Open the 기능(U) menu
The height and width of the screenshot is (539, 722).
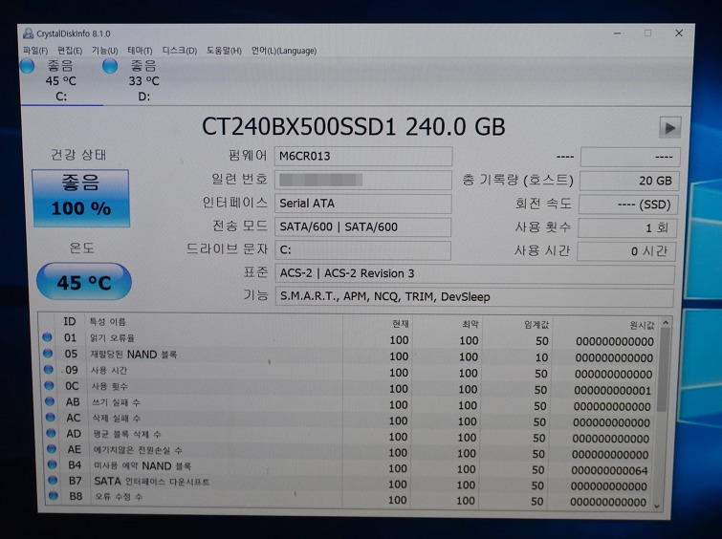point(104,51)
